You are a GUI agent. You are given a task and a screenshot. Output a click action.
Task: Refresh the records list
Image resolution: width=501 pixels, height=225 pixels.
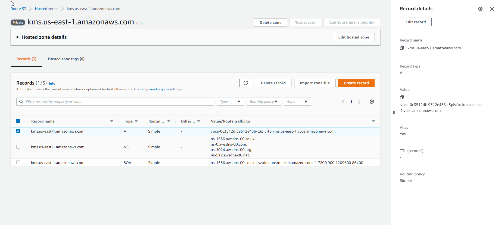point(246,83)
